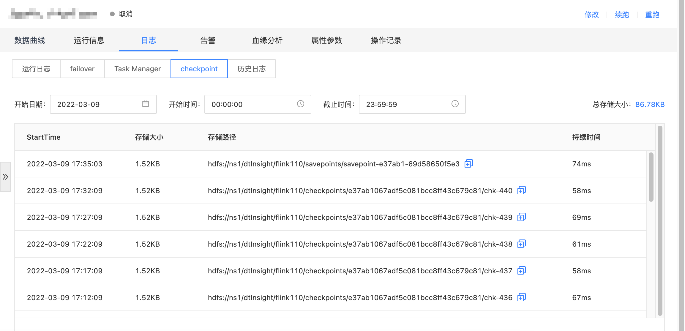Click the 74ms duration value
This screenshot has width=685, height=331.
582,164
